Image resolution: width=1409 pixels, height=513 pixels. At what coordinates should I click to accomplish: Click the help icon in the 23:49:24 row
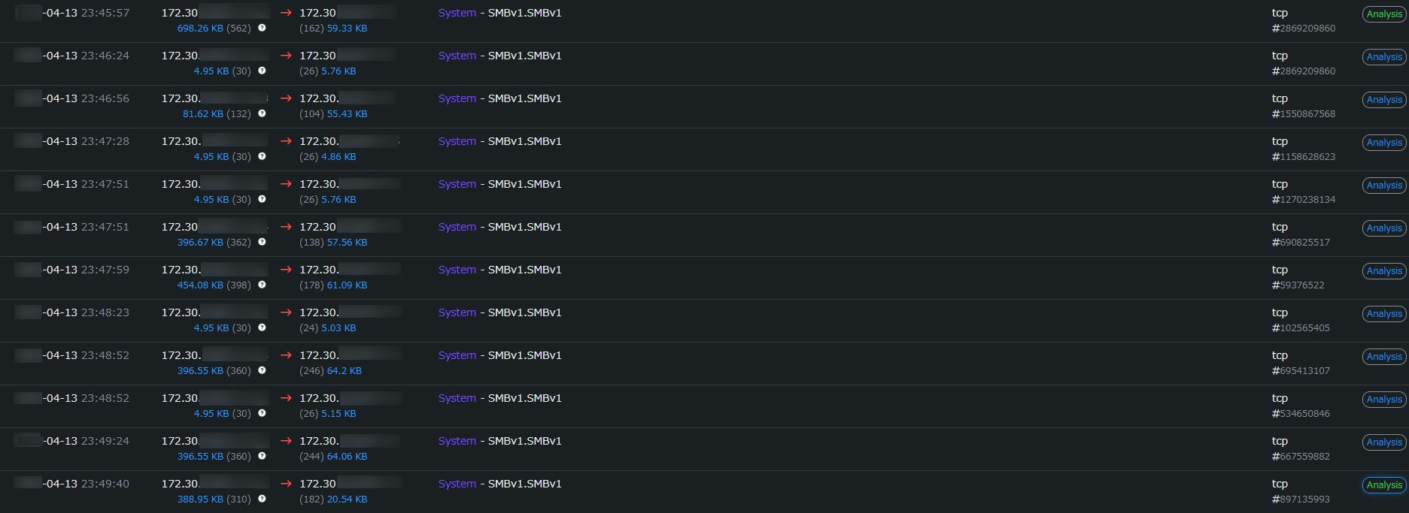262,456
